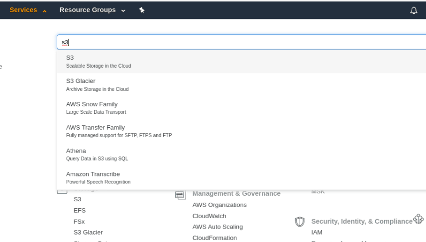Click the pin shortcuts icon
This screenshot has width=426, height=242.
tap(141, 10)
